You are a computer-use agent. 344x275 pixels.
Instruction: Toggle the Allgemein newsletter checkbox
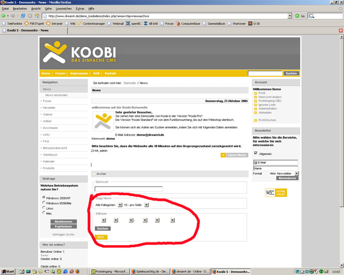[x=255, y=153]
